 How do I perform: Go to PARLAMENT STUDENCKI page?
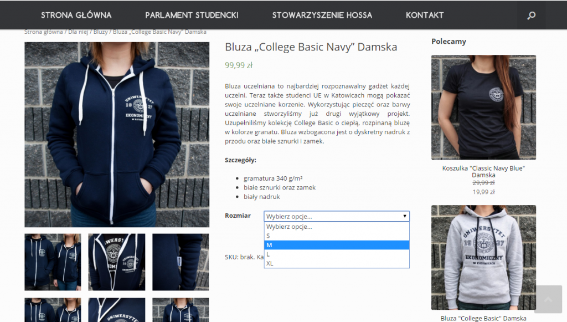tap(192, 15)
